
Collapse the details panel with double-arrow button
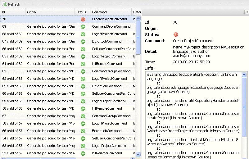(x=246, y=12)
